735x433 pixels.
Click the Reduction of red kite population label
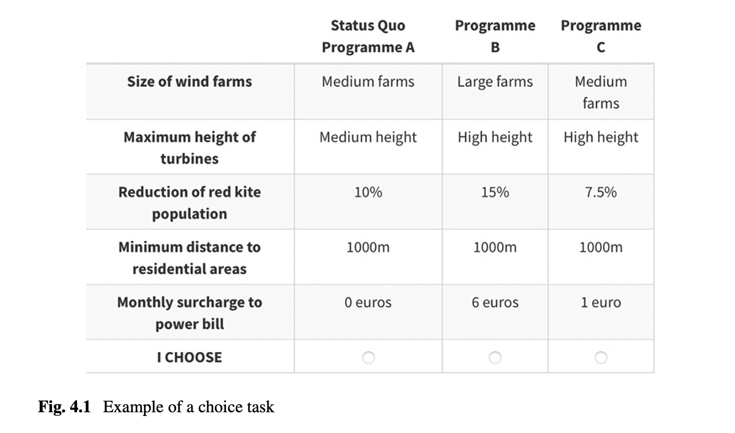pos(189,203)
